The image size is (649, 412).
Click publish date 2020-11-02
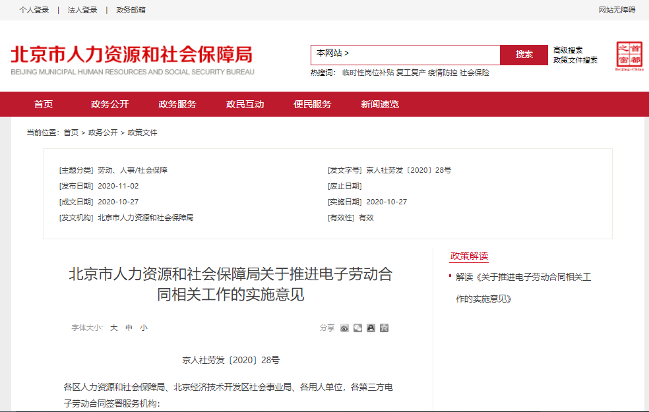point(118,186)
